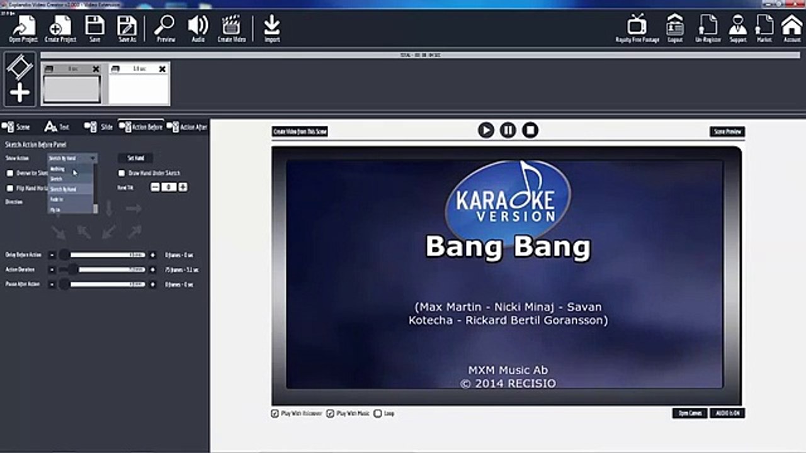Viewport: 806px width, 453px height.
Task: Open Support
Action: 737,29
